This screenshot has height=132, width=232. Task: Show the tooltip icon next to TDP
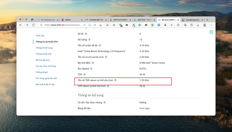pyautogui.click(x=84, y=75)
